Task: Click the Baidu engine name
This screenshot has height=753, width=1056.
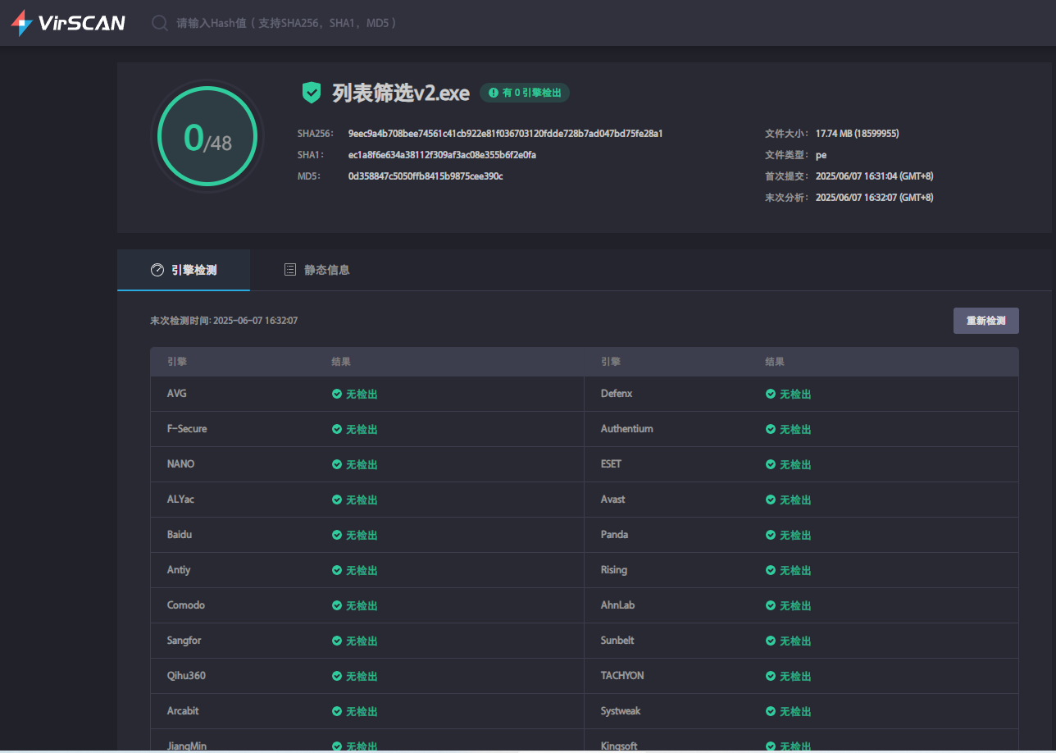Action: coord(180,535)
